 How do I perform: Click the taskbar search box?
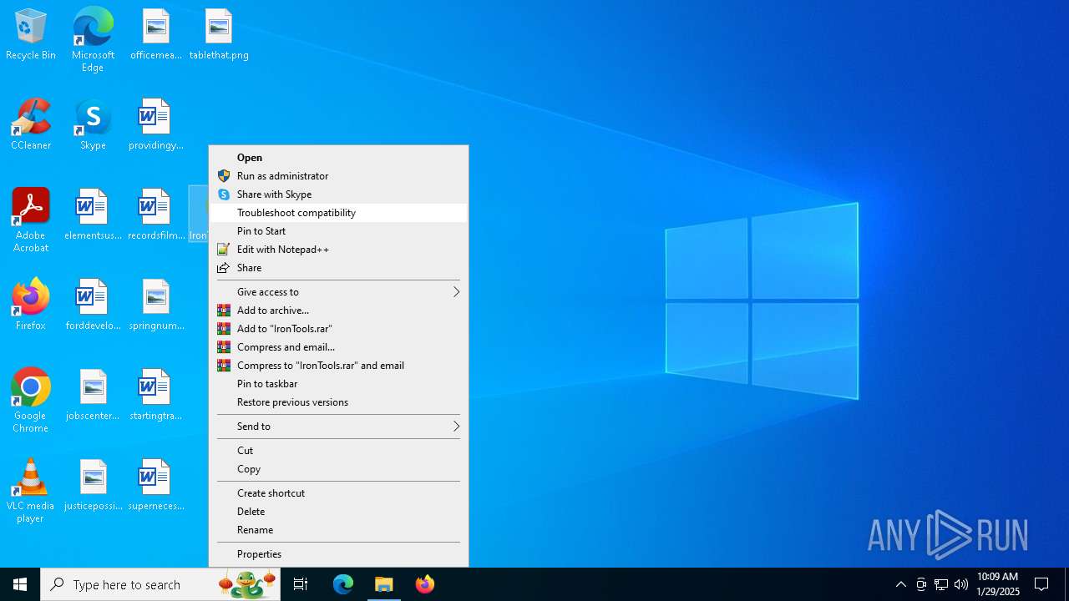click(x=160, y=584)
